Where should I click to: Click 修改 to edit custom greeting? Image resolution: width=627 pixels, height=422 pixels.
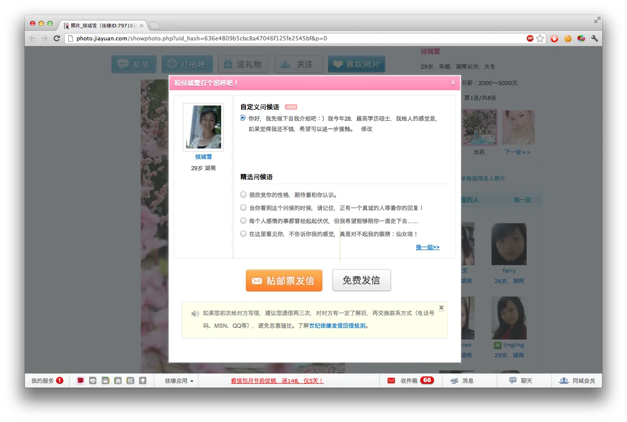click(x=367, y=129)
